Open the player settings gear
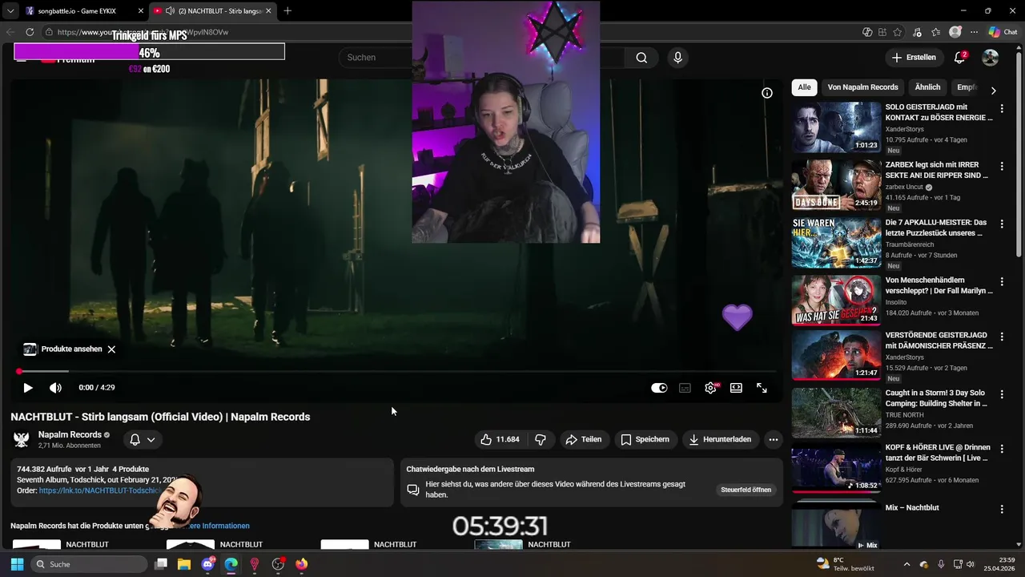The height and width of the screenshot is (577, 1025). (x=710, y=388)
